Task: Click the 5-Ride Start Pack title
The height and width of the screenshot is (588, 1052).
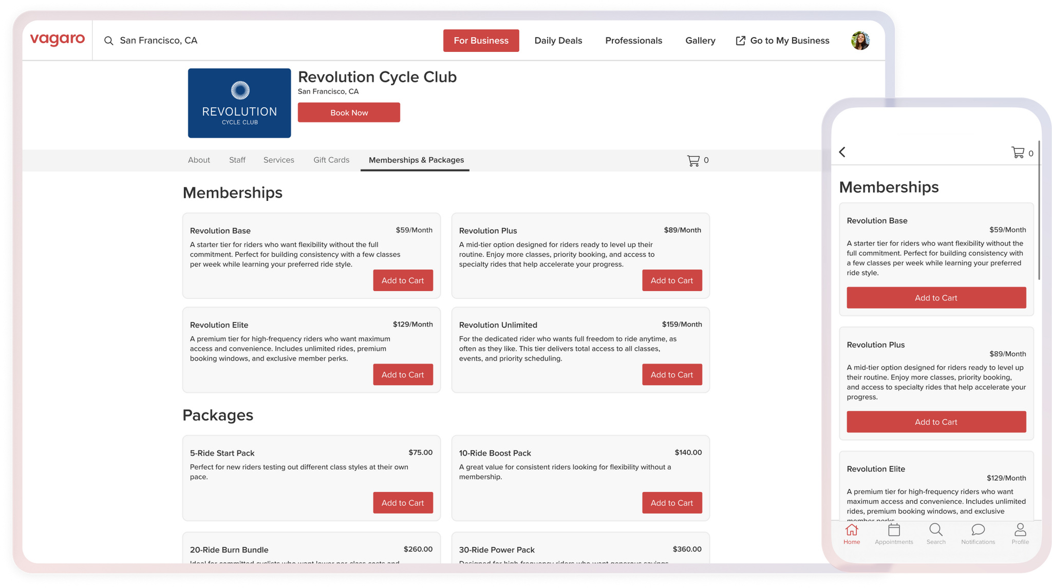Action: click(222, 453)
